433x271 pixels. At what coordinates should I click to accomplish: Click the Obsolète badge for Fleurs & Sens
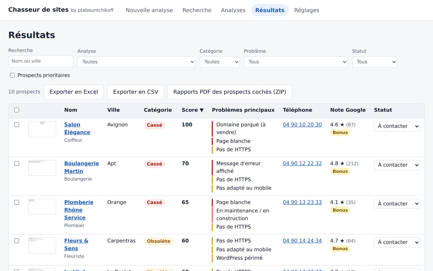click(159, 241)
